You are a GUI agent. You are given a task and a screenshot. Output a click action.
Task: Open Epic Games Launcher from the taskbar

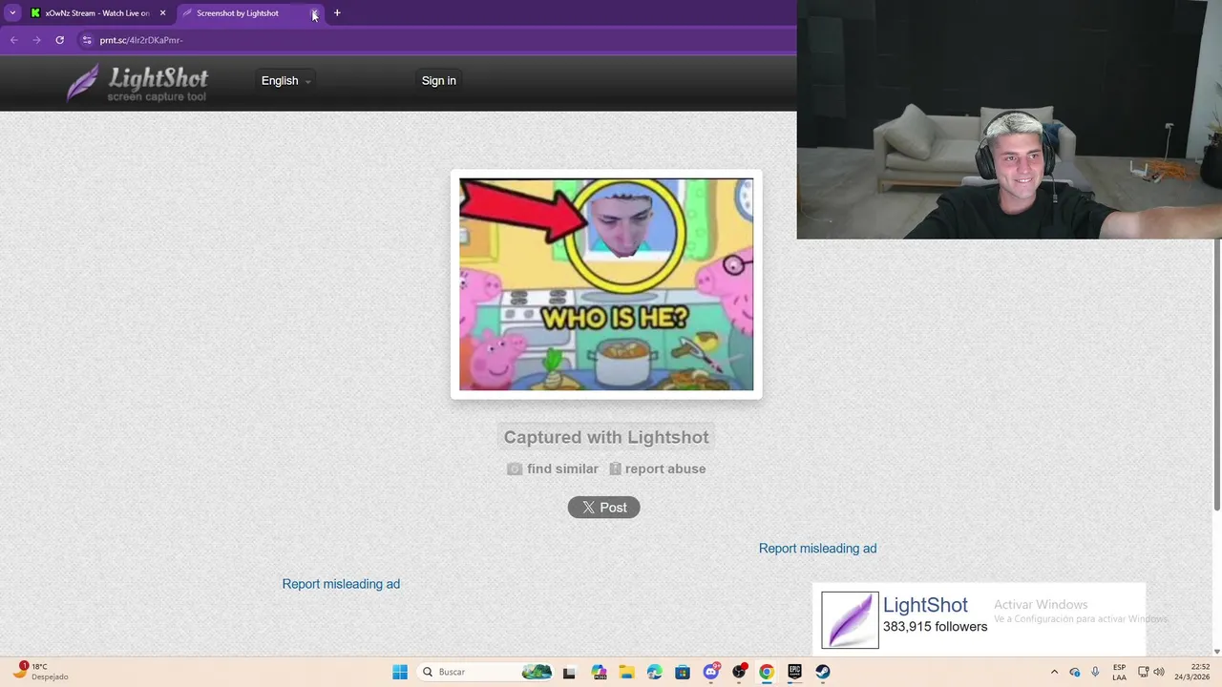tap(794, 672)
